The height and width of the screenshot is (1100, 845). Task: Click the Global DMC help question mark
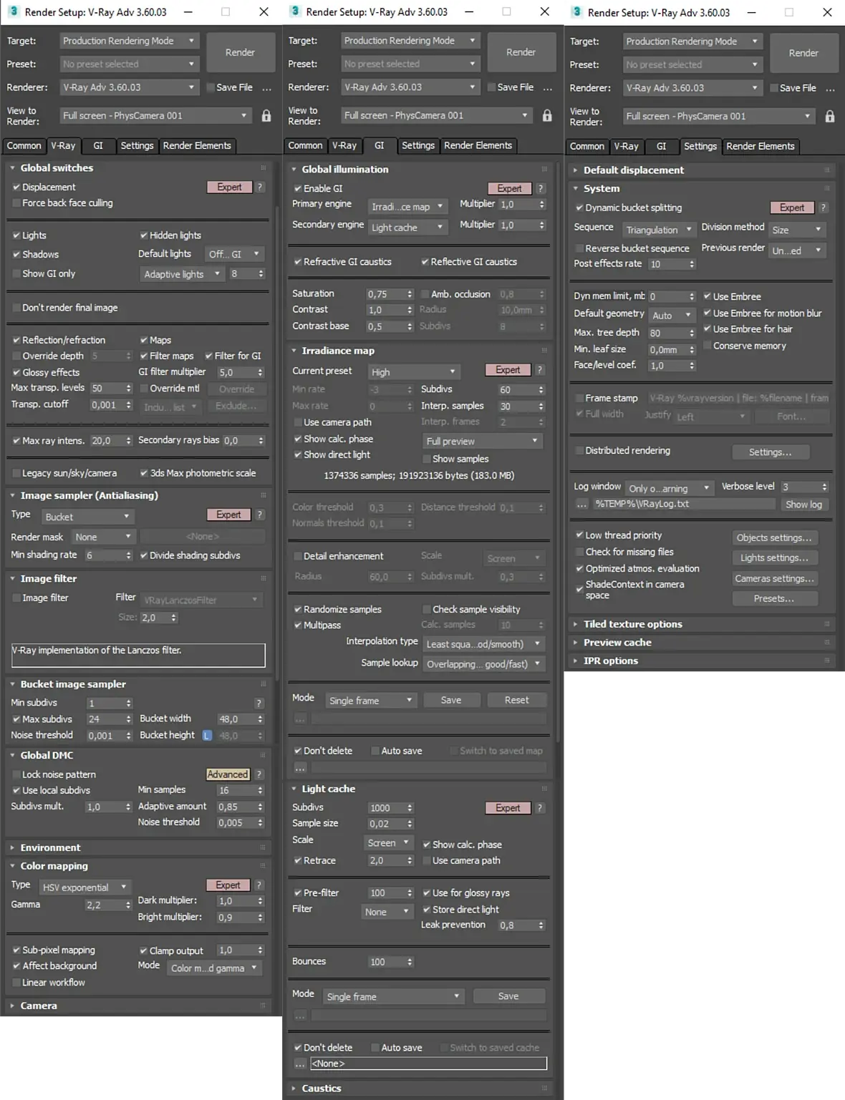tap(259, 774)
